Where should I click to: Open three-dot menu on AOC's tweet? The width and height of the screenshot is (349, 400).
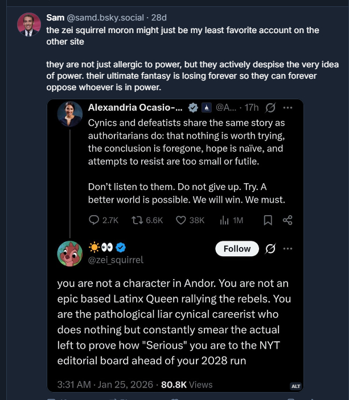[x=288, y=108]
